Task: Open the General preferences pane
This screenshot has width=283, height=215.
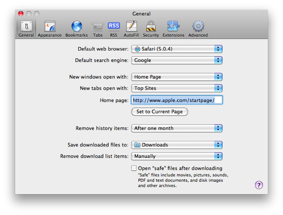Action: pyautogui.click(x=26, y=29)
